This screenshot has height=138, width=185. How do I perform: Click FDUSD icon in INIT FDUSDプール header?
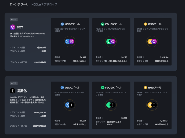pyautogui.click(x=103, y=88)
